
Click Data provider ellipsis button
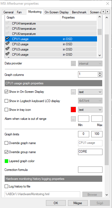(73, 64)
